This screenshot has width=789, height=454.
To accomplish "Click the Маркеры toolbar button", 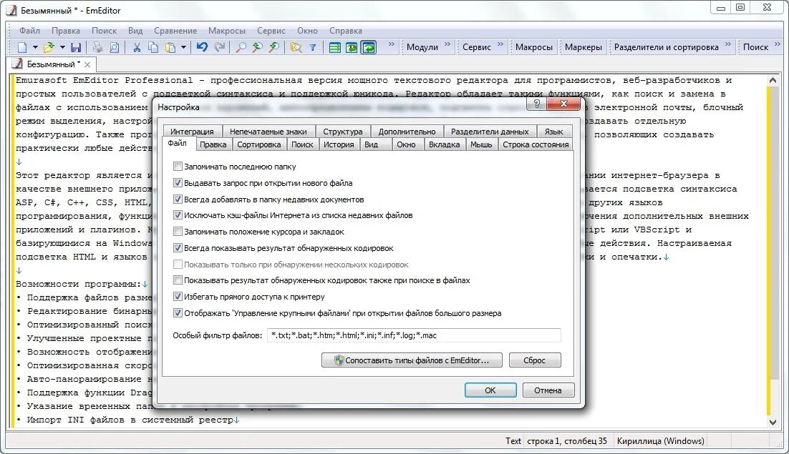I will [584, 47].
